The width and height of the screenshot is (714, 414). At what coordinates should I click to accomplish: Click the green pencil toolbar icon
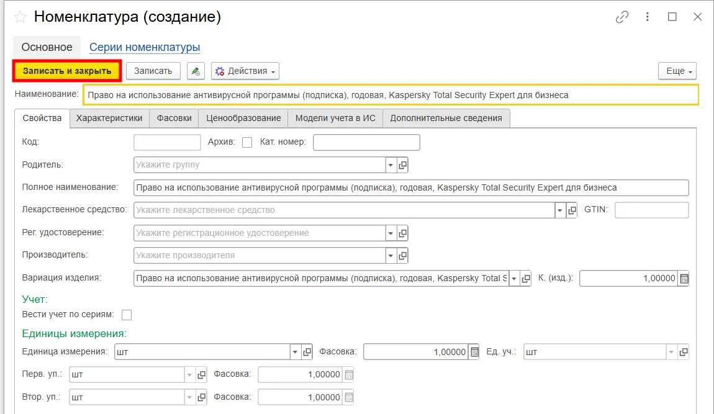196,71
